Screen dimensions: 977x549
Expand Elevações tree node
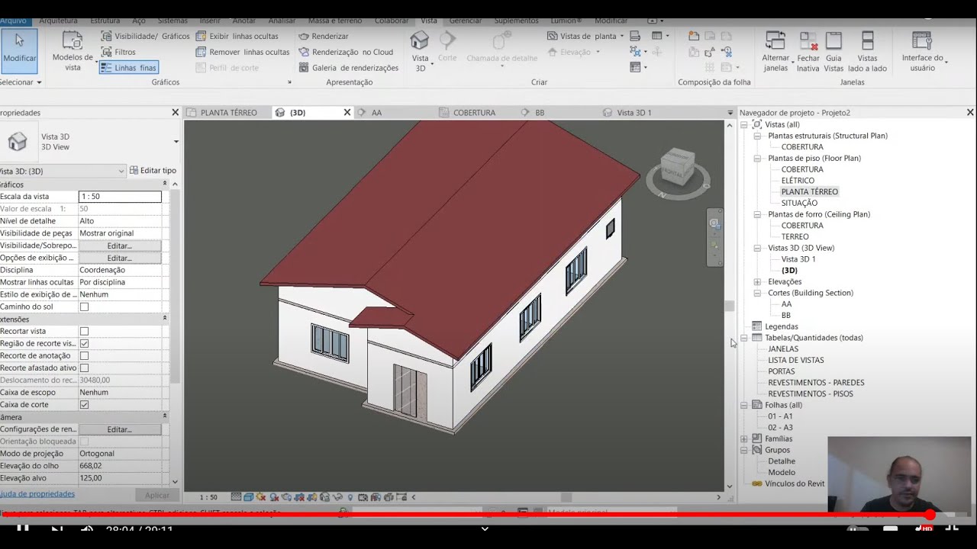[x=757, y=282]
